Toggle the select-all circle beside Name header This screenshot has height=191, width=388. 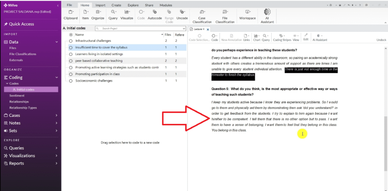[71, 34]
